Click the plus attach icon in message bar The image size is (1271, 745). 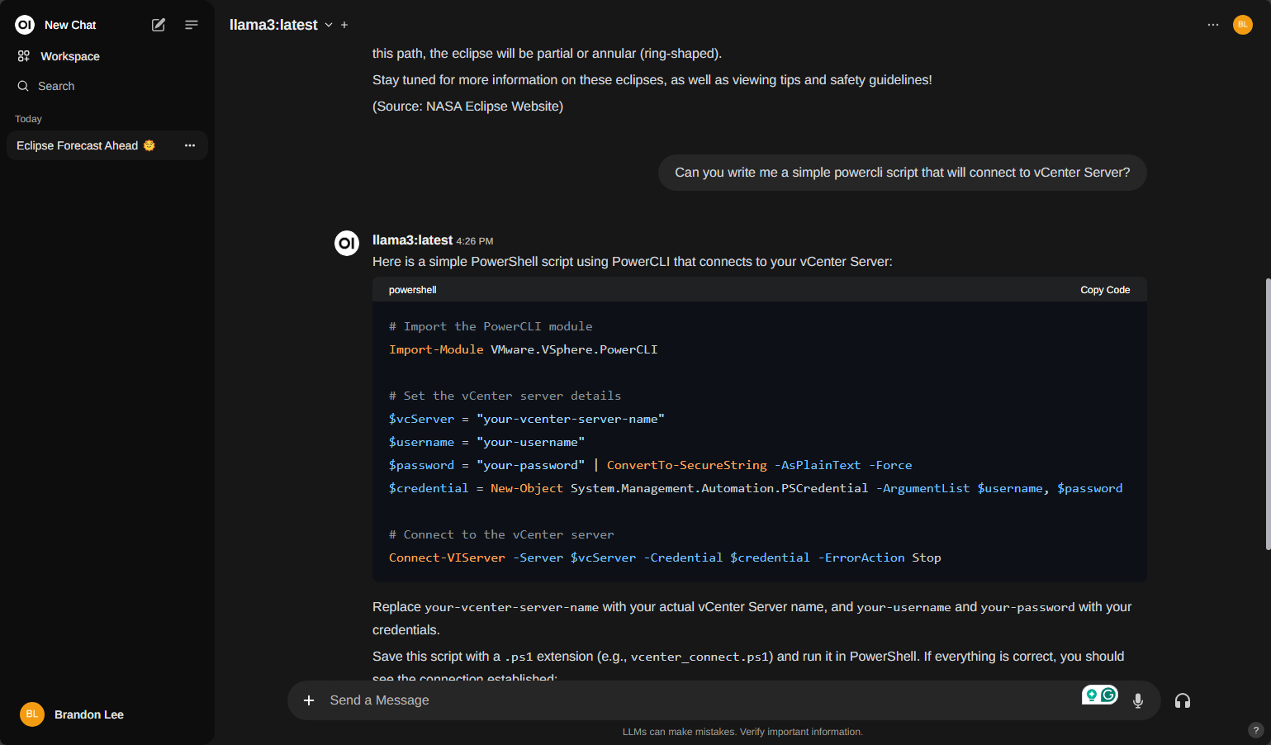309,700
